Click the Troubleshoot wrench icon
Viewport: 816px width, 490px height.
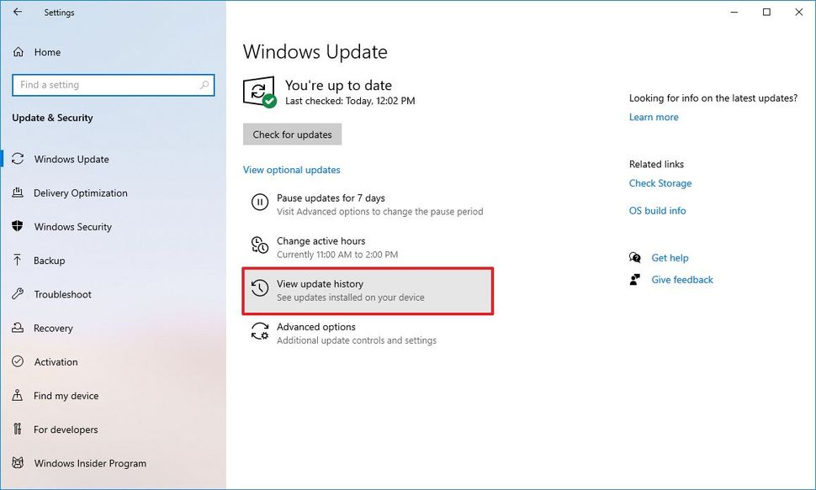[18, 294]
